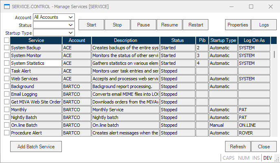Open service Properties

click(x=238, y=25)
